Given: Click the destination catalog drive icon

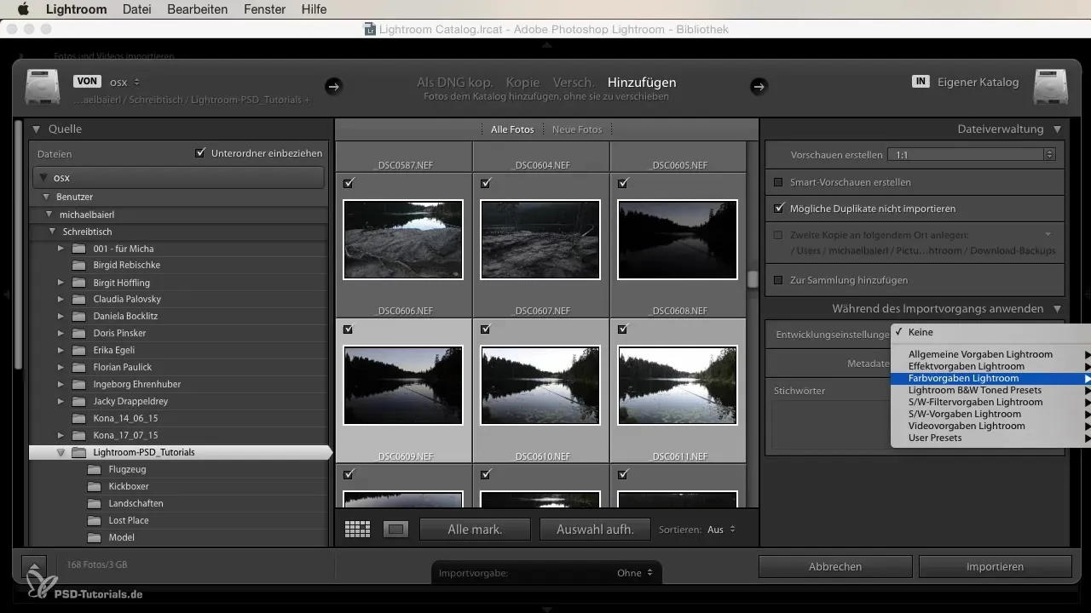Looking at the screenshot, I should pos(1050,87).
